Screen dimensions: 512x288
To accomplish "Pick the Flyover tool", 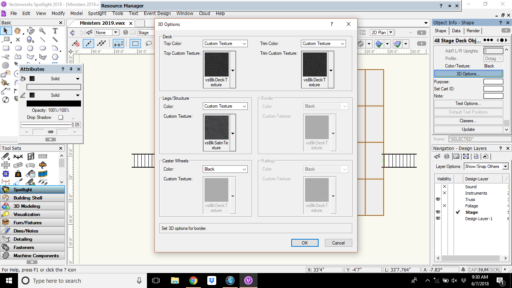I will pyautogui.click(x=30, y=31).
